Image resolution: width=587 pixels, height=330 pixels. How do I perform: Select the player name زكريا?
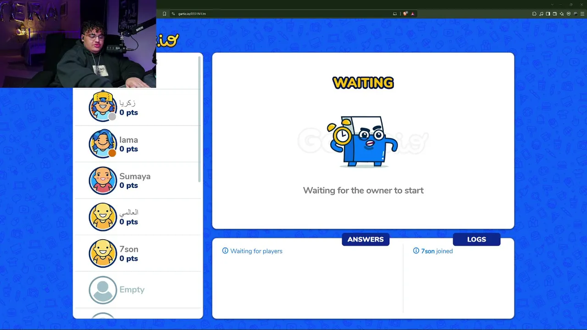[127, 103]
